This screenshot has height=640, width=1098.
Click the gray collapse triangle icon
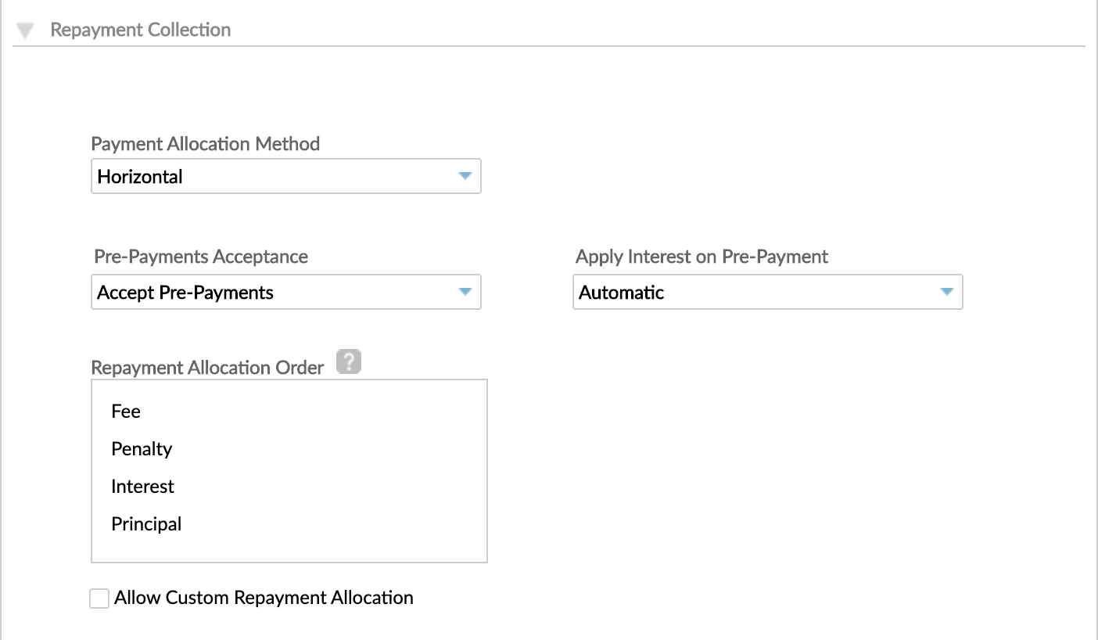coord(26,29)
